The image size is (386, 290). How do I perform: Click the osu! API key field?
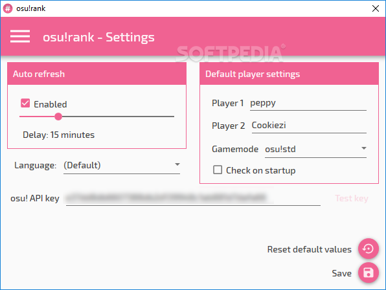(193, 198)
